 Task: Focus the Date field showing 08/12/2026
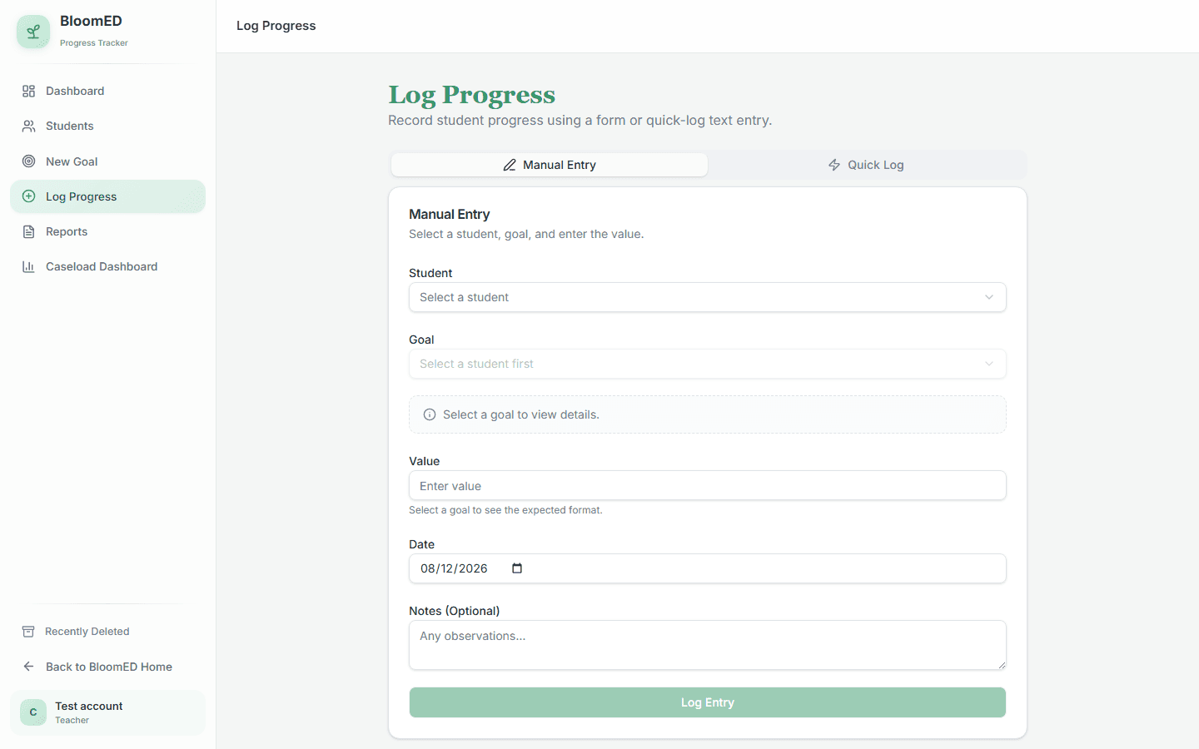pyautogui.click(x=708, y=568)
